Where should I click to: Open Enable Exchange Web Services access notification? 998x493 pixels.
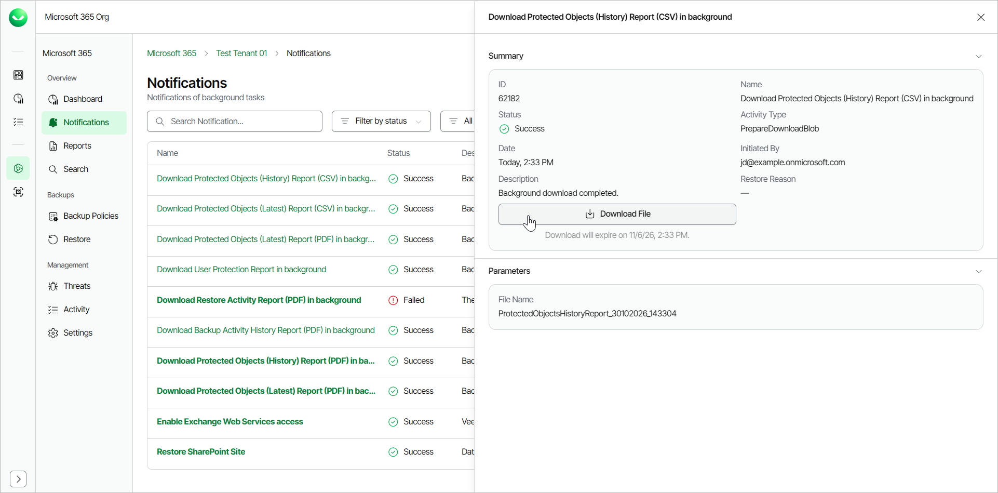click(230, 422)
